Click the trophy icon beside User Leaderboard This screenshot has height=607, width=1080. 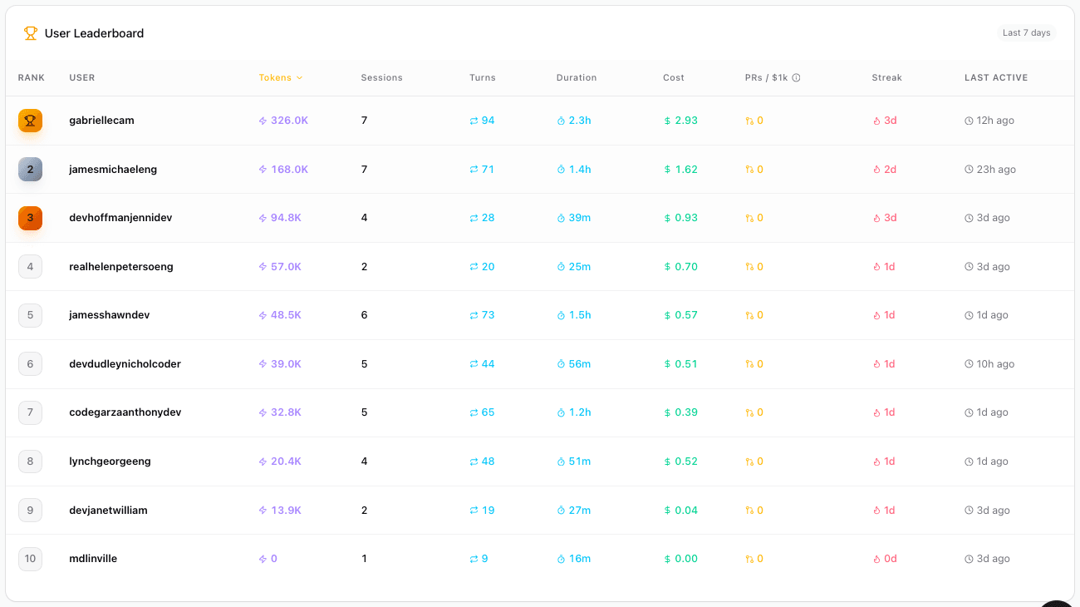pyautogui.click(x=31, y=33)
